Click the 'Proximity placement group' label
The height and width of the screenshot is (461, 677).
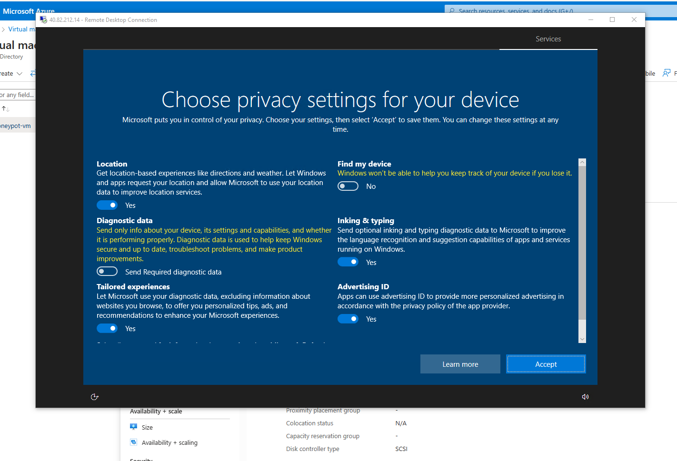323,410
